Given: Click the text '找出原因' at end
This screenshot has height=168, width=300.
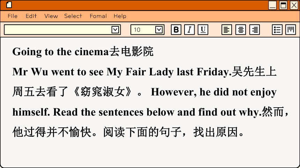Looking at the screenshot, I should point(216,132).
